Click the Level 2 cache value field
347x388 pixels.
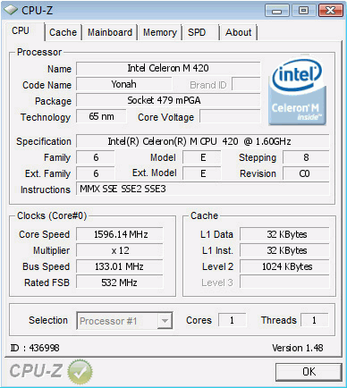pos(284,266)
